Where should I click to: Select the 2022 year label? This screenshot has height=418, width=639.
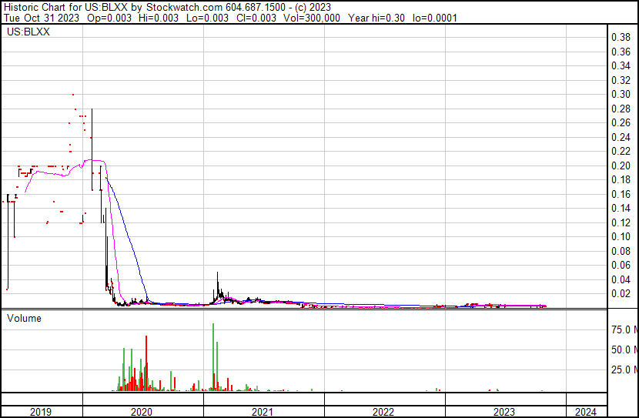tap(384, 412)
